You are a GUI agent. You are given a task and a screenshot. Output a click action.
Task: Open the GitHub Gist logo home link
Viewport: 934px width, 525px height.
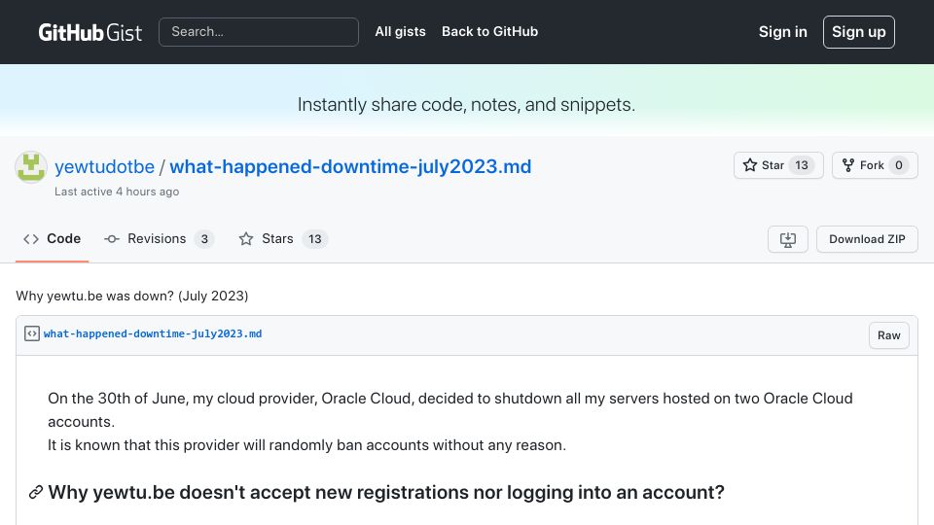coord(90,32)
